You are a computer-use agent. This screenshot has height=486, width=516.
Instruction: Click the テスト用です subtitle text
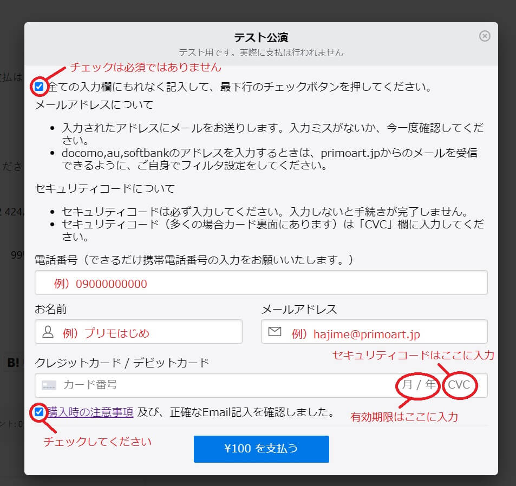(261, 52)
